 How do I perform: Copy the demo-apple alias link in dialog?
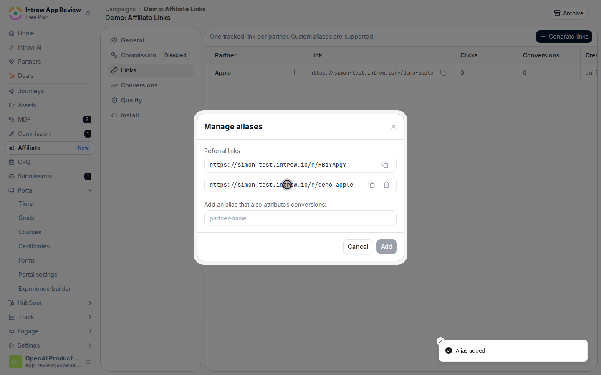(371, 185)
